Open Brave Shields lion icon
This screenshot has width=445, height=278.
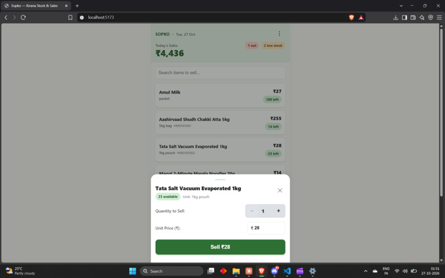(x=351, y=17)
